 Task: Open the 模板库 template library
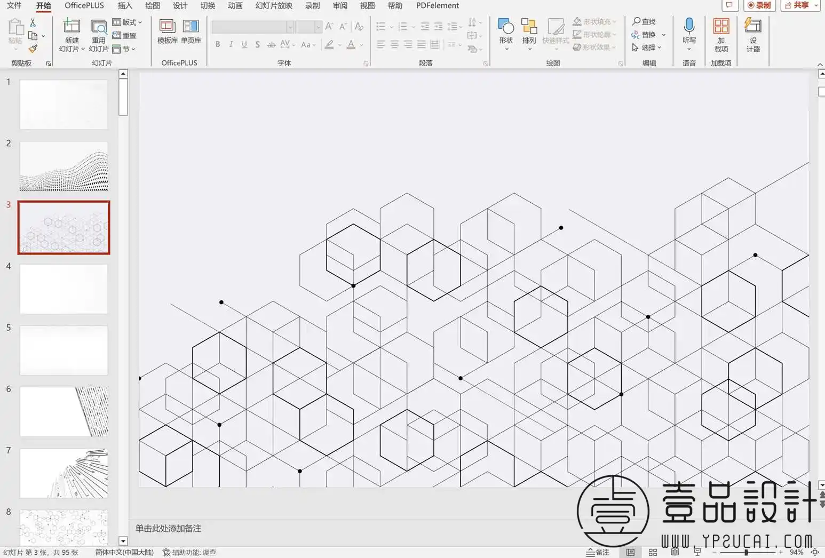(168, 31)
